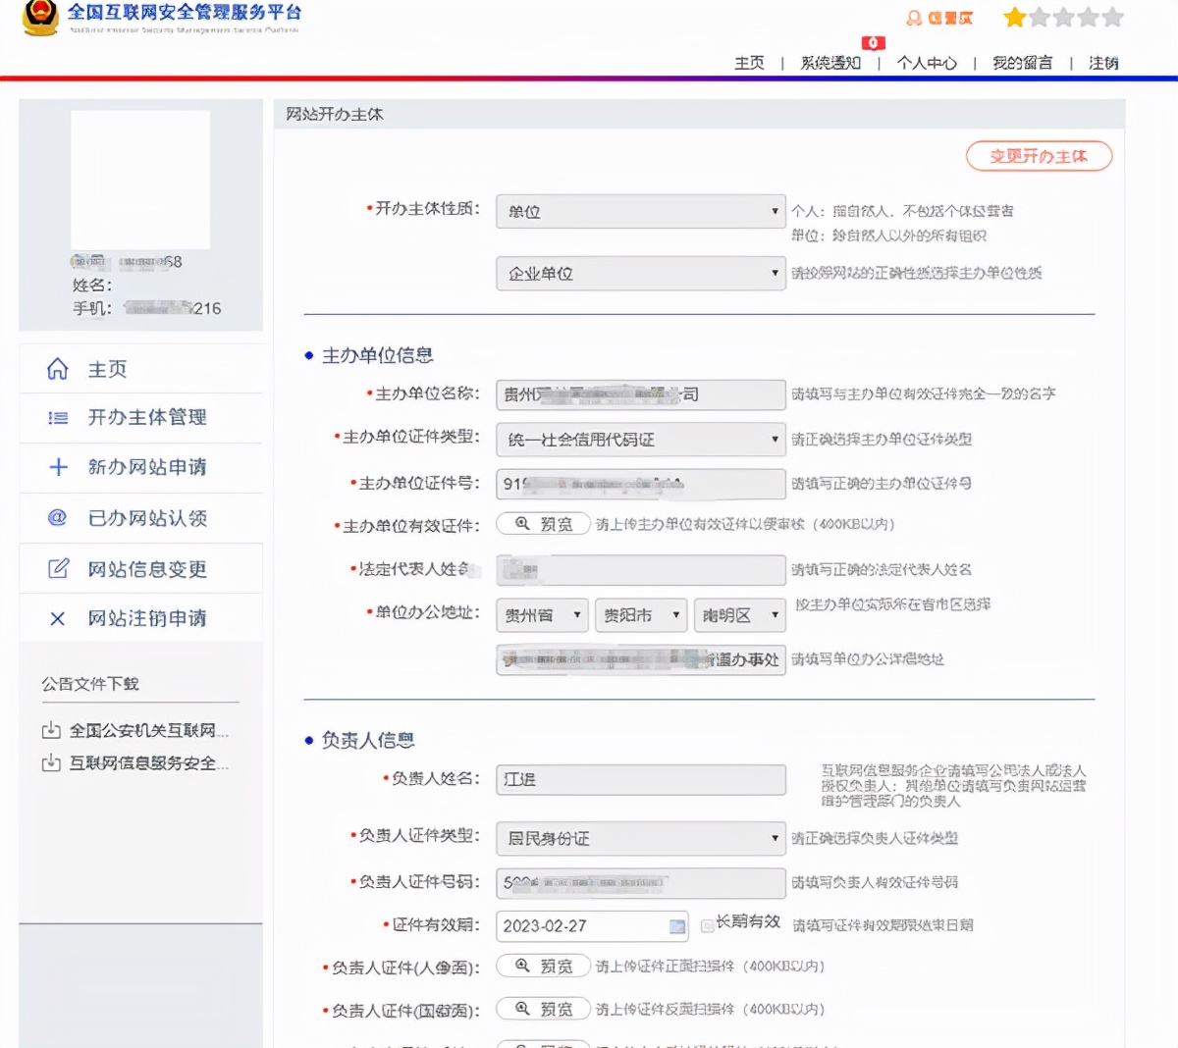Screen dimensions: 1178x1048
Task: Switch to 个人中心 in the top menu
Action: [x=929, y=62]
